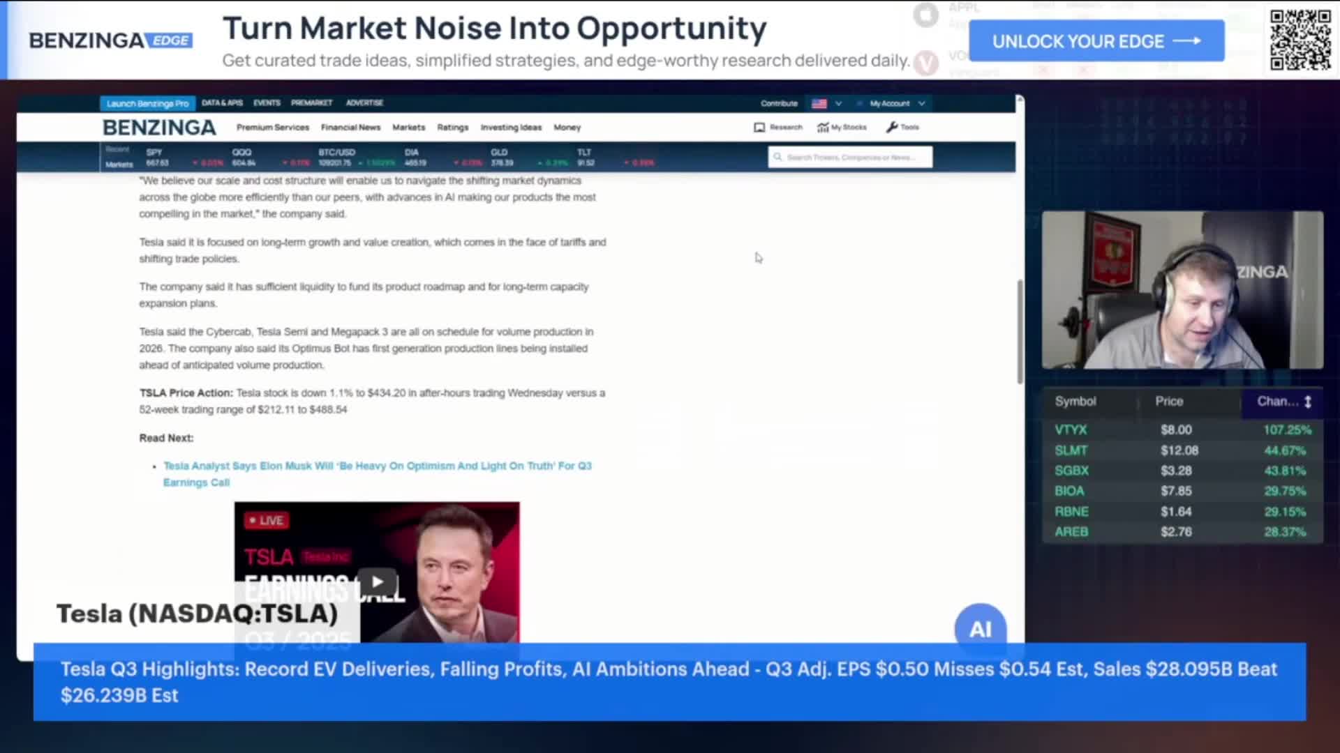Open the Markets menu

coord(409,127)
